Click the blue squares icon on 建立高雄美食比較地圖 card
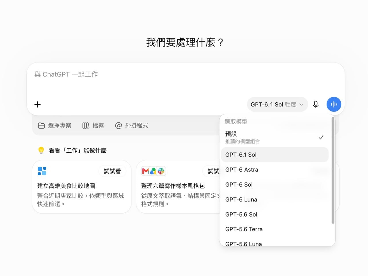Viewport: 368px width, 276px height. tap(42, 171)
